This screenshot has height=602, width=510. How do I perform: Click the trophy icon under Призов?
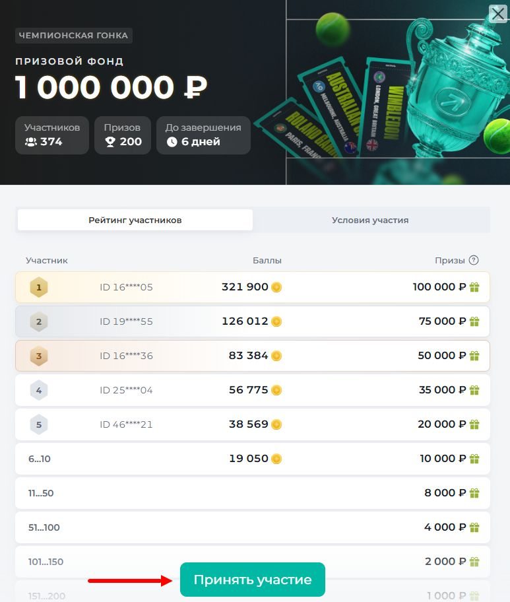tap(110, 142)
